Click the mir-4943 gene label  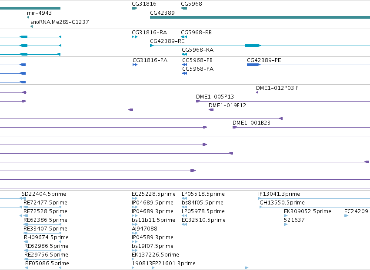[39, 13]
